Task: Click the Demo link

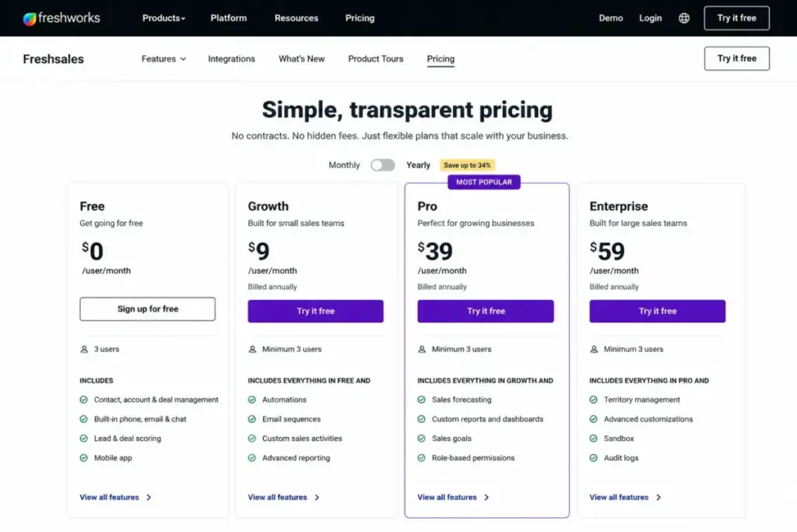Action: pyautogui.click(x=611, y=19)
